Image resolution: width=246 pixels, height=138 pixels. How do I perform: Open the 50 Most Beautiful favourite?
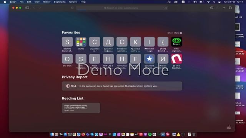click(176, 59)
